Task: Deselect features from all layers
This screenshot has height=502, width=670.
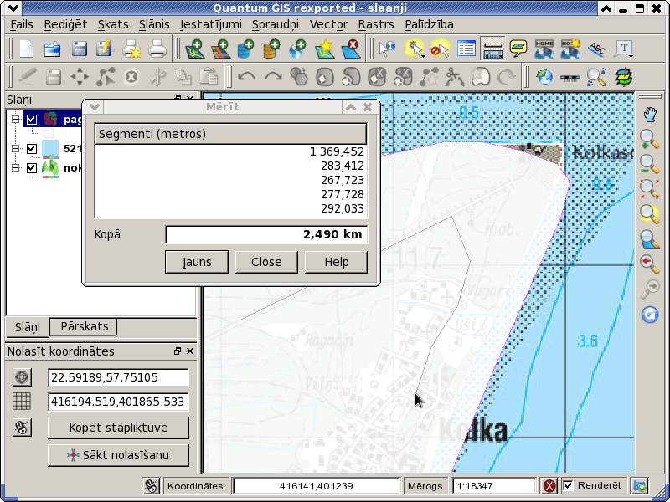Action: click(441, 49)
